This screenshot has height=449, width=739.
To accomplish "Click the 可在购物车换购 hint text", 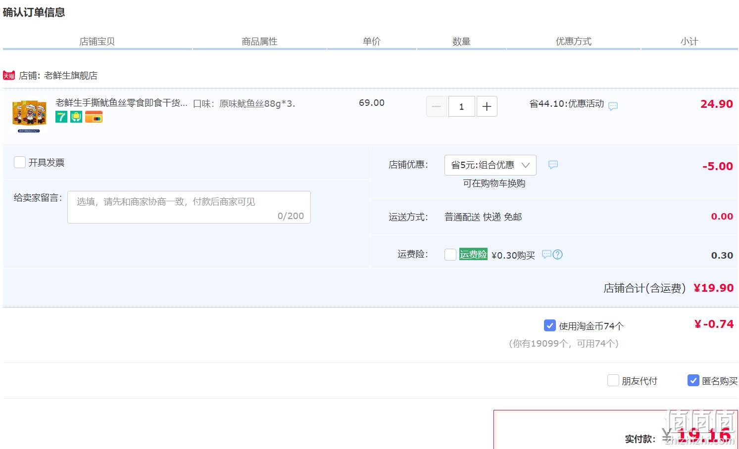I will 494,183.
